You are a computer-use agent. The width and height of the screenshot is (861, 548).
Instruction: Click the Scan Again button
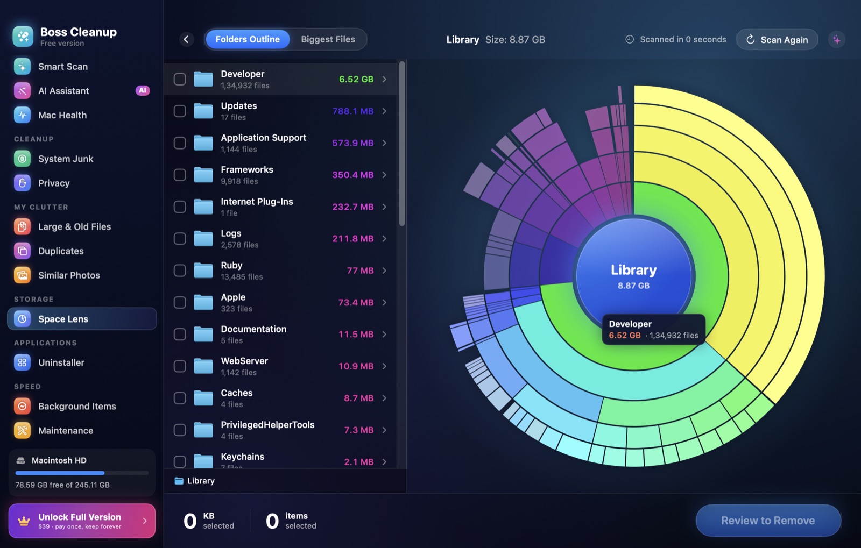(x=777, y=40)
